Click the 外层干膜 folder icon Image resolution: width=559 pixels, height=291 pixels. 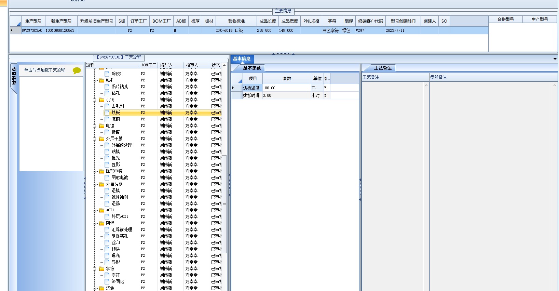click(101, 139)
